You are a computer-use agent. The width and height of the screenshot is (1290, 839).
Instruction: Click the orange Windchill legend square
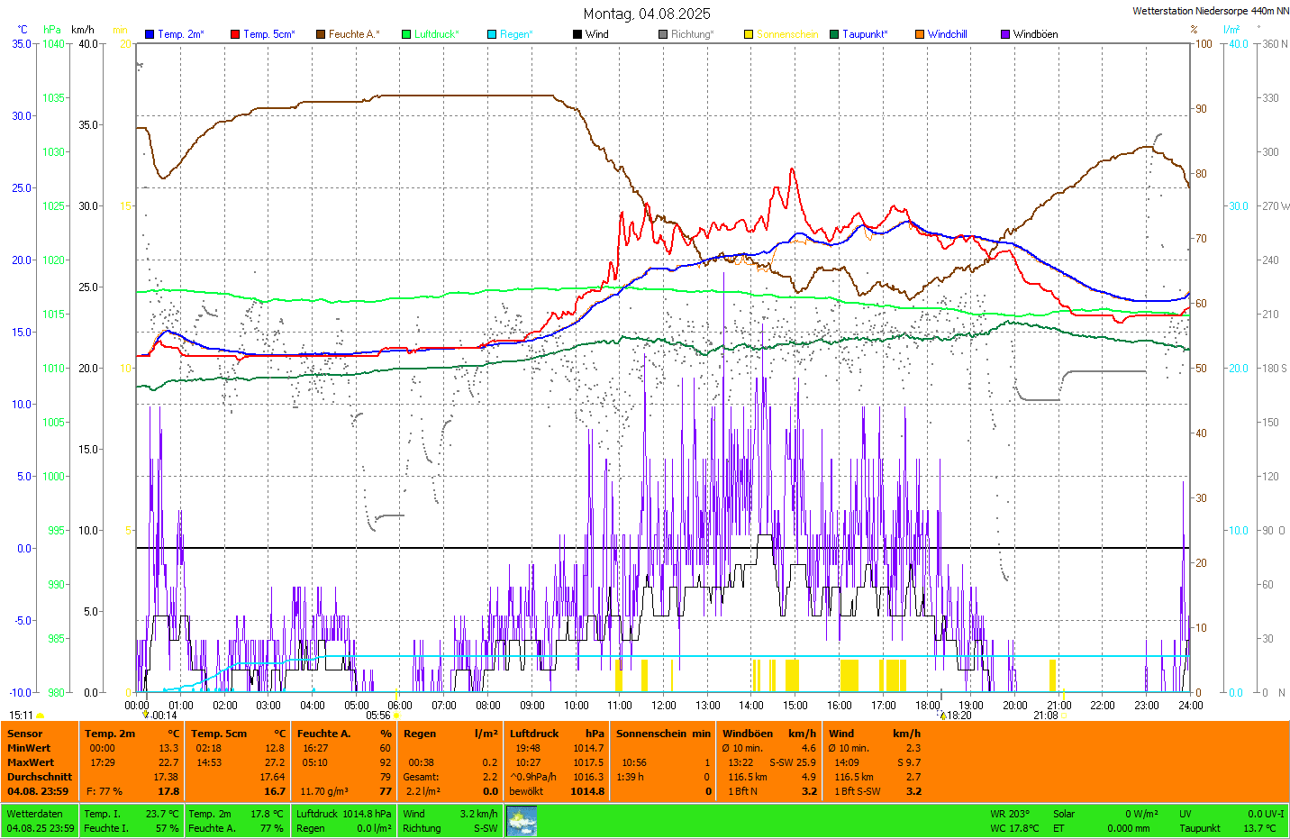pyautogui.click(x=920, y=34)
